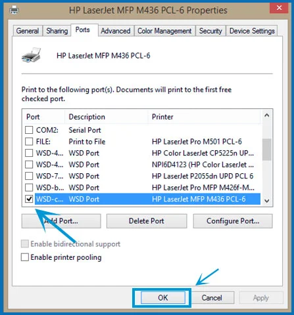Image resolution: width=294 pixels, height=315 pixels.
Task: Open the General tab
Action: coord(28,31)
